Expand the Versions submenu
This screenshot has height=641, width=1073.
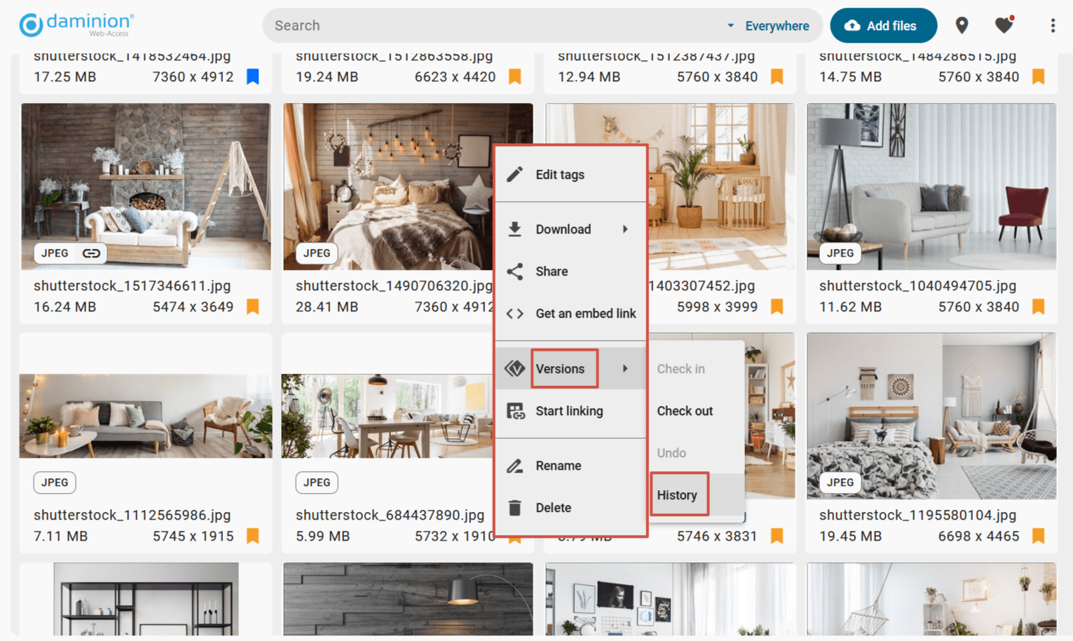(560, 369)
